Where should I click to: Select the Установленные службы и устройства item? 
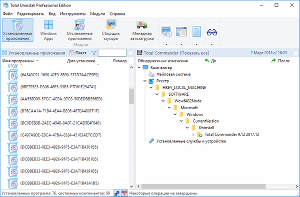point(191,141)
